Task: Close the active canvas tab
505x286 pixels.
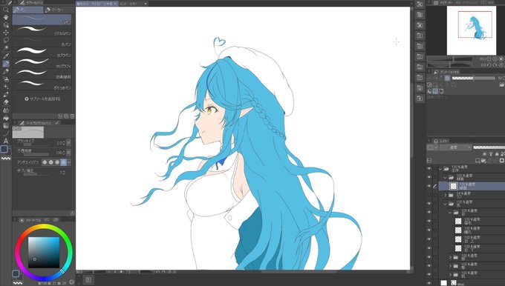Action: (x=115, y=4)
